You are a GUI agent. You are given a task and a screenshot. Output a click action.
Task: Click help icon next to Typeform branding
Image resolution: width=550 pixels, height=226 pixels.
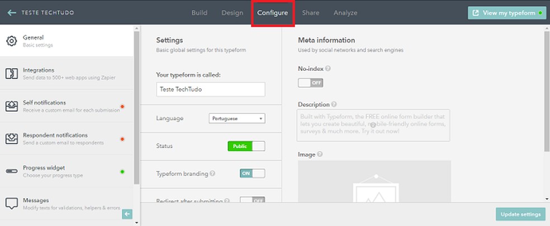(x=212, y=174)
